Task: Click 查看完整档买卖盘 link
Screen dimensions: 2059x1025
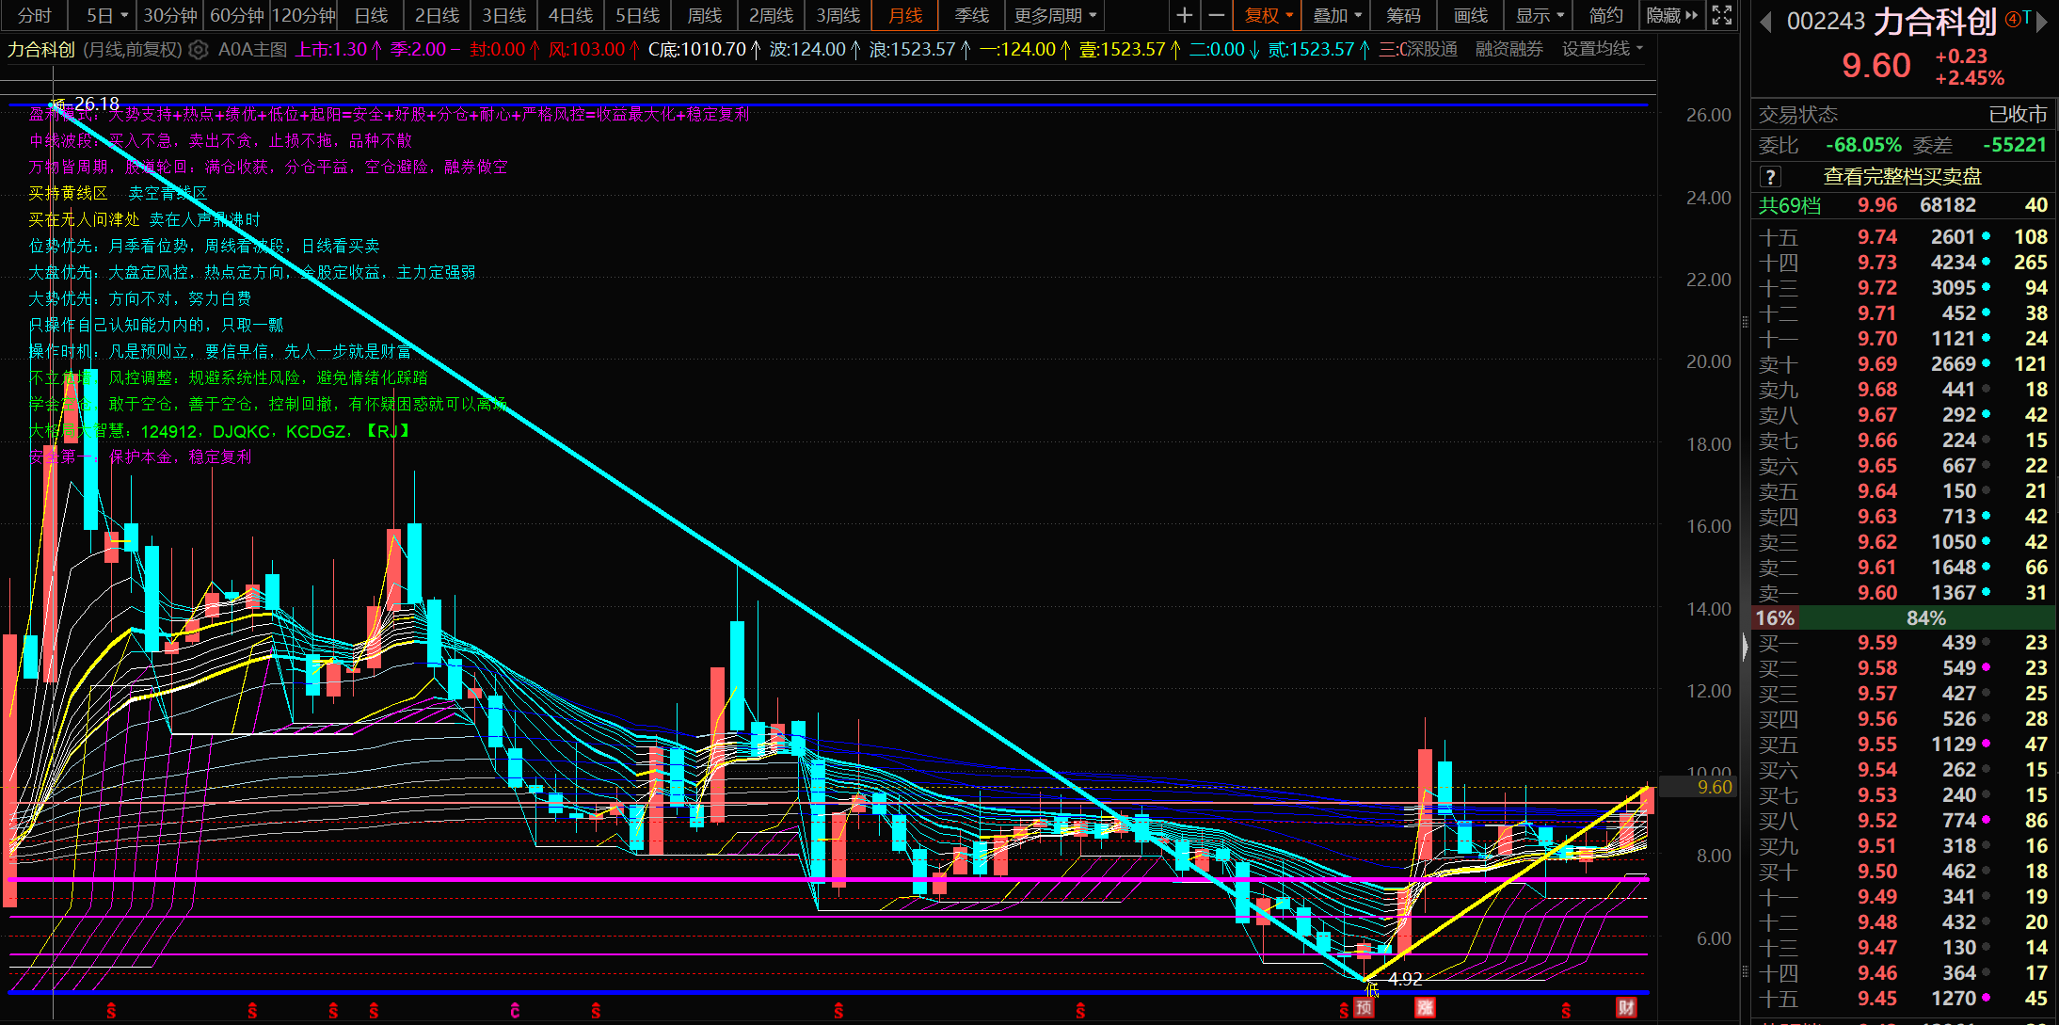Action: [x=1902, y=177]
